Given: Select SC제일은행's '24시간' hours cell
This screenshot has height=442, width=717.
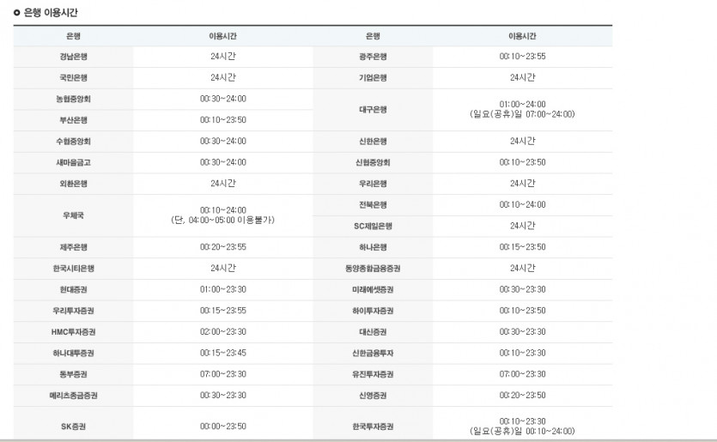Looking at the screenshot, I should tap(522, 226).
